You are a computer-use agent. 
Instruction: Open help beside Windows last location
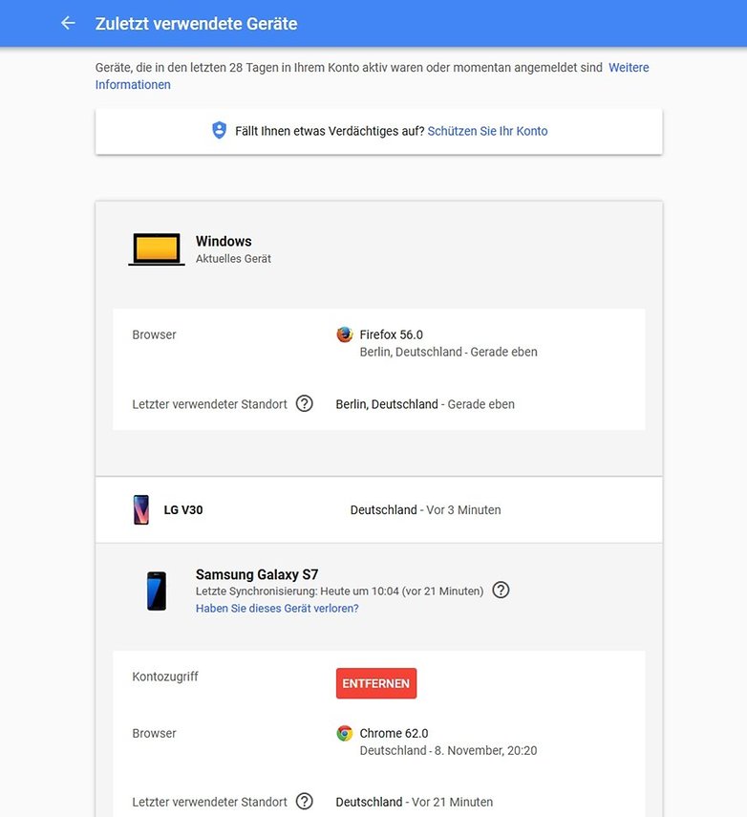pyautogui.click(x=304, y=403)
